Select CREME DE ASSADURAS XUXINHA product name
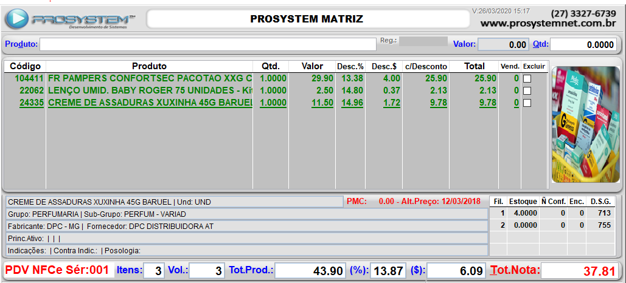 coord(150,103)
